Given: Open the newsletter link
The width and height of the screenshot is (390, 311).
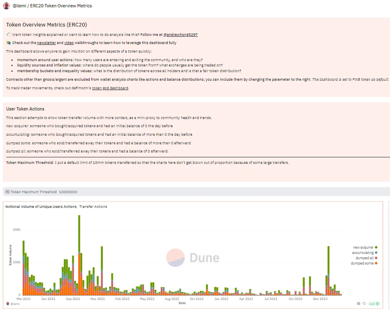Looking at the screenshot, I should click(47, 43).
